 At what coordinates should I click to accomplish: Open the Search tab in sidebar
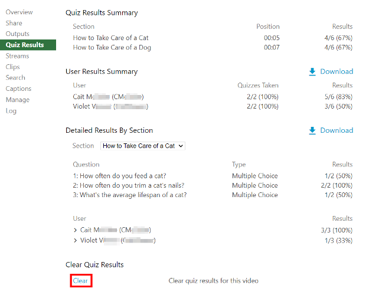click(16, 77)
